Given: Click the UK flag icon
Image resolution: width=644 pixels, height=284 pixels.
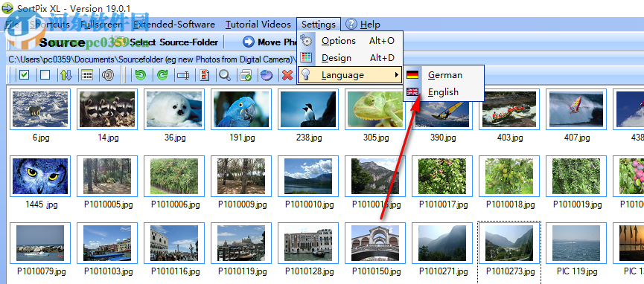Looking at the screenshot, I should (x=412, y=92).
